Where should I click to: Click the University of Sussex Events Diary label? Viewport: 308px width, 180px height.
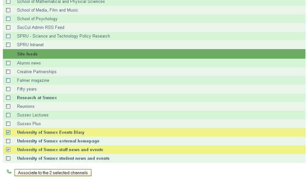pos(51,133)
